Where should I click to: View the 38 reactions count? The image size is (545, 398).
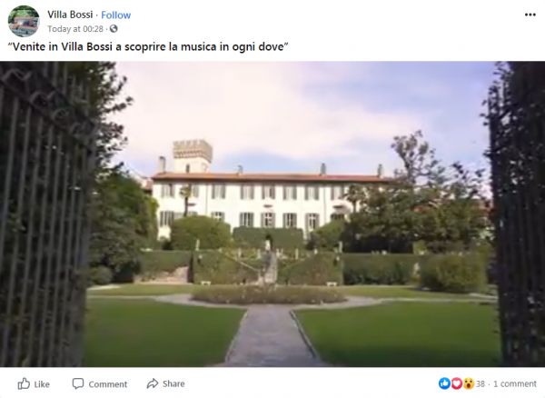click(x=481, y=383)
